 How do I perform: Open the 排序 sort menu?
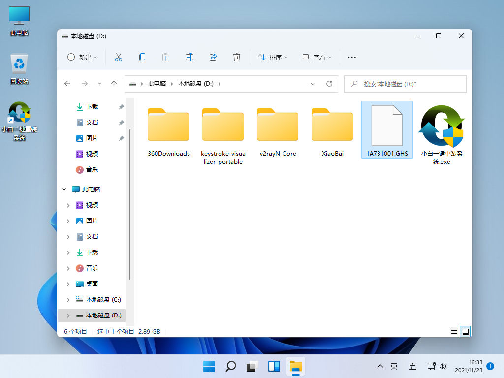[x=273, y=57]
